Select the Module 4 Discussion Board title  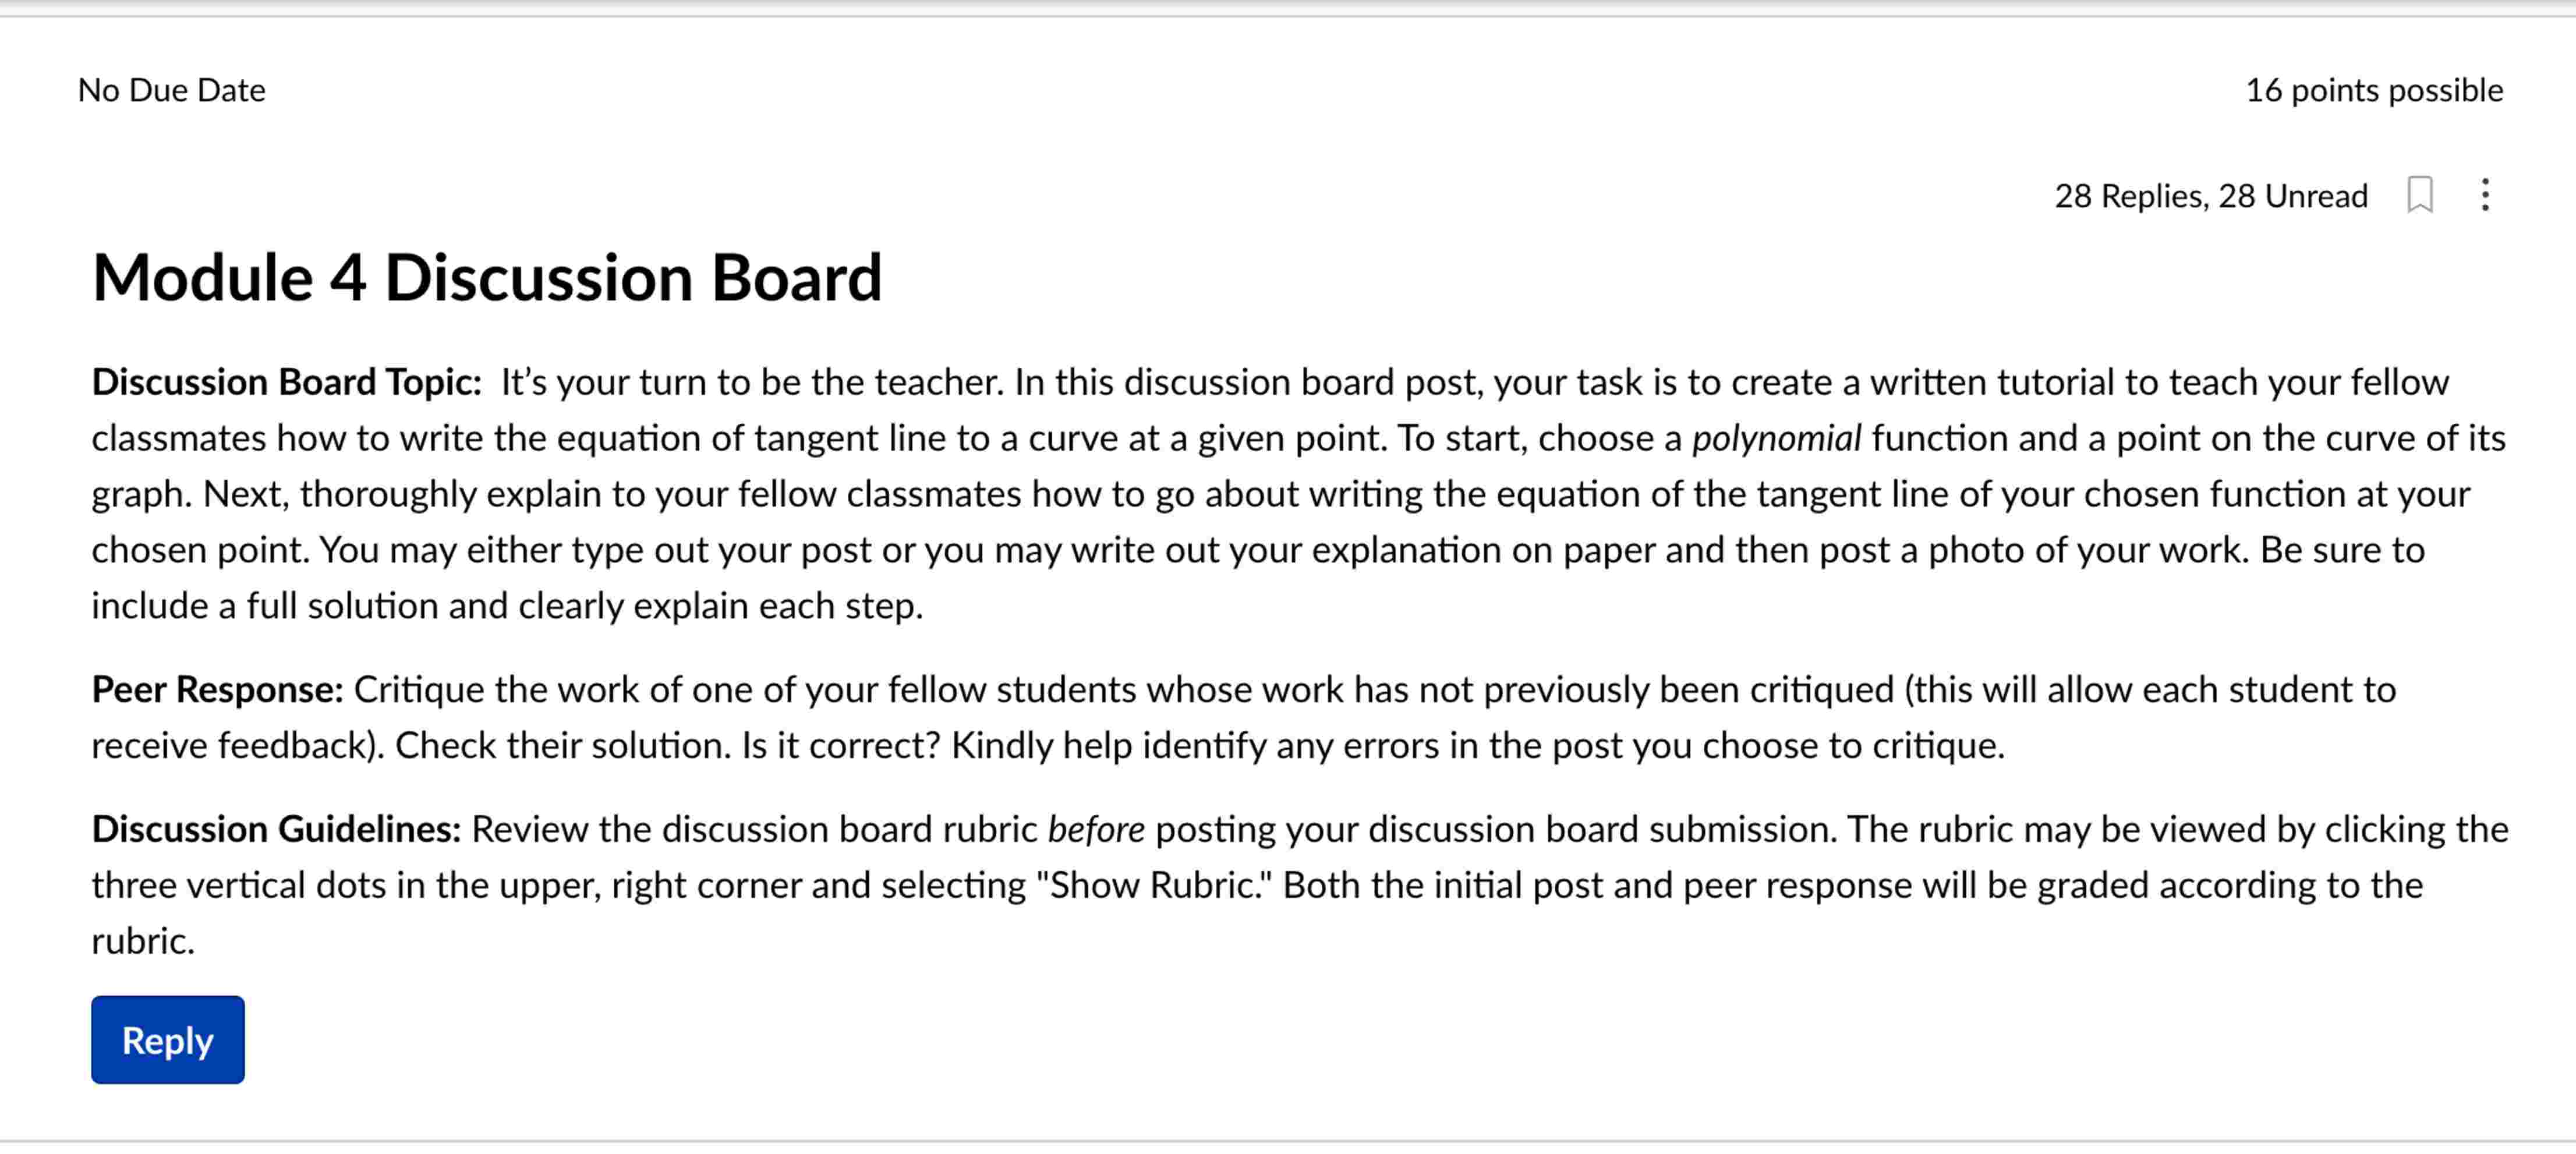pos(487,277)
